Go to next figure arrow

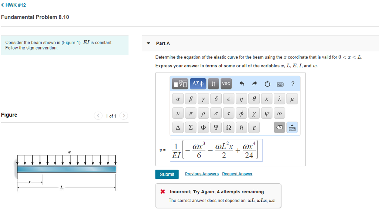point(124,116)
